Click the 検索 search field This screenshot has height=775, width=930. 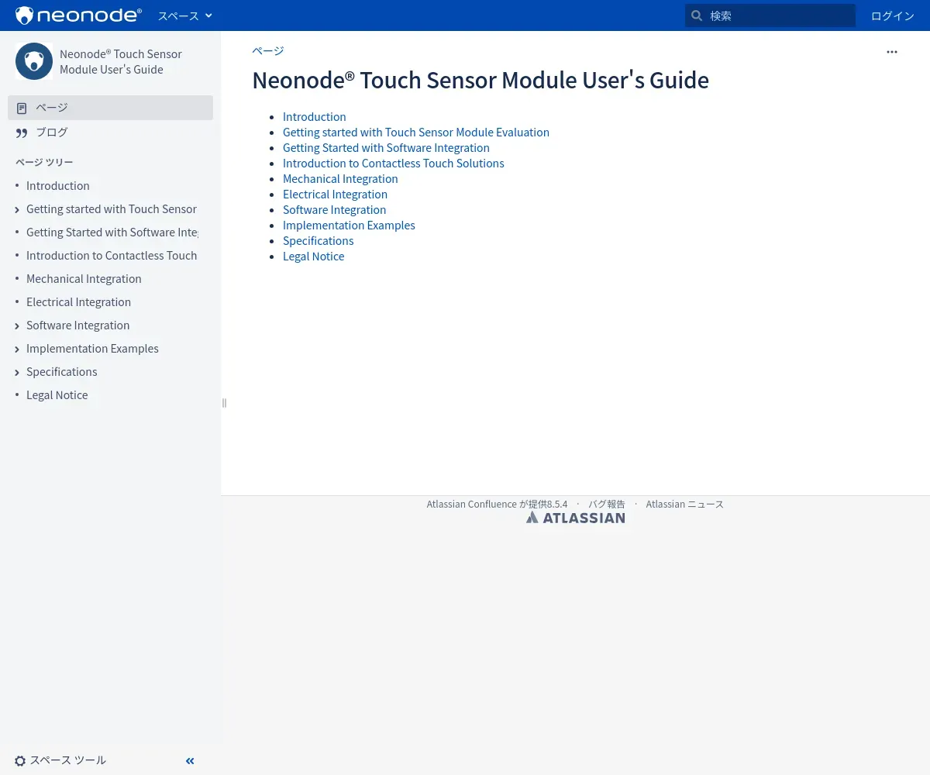pyautogui.click(x=770, y=15)
